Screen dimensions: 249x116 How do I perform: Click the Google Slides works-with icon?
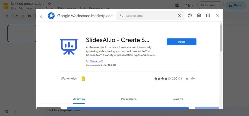[83, 78]
